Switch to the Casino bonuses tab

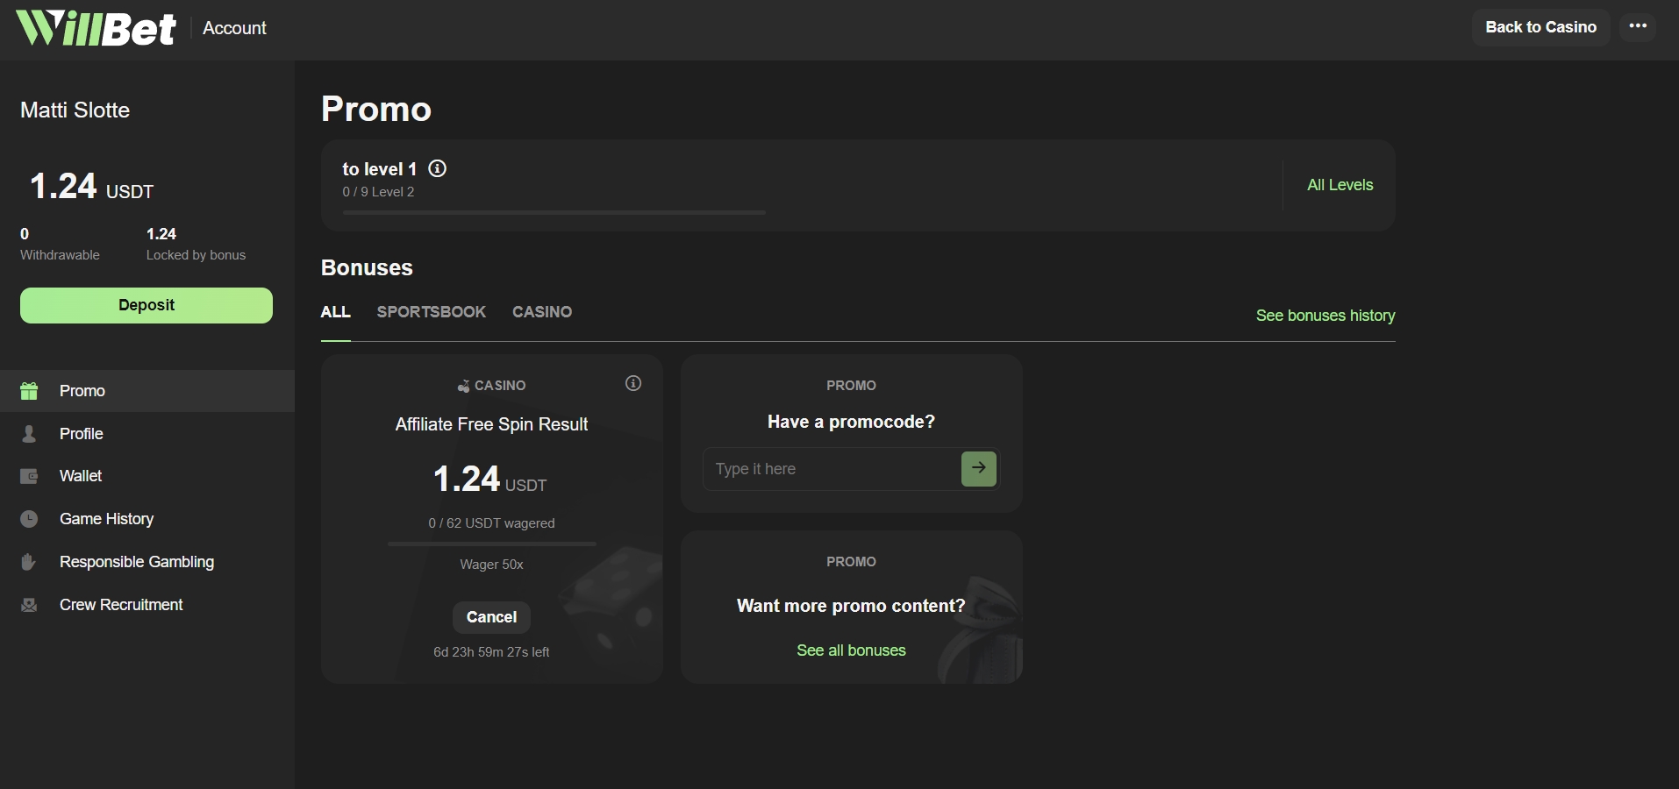pos(541,312)
